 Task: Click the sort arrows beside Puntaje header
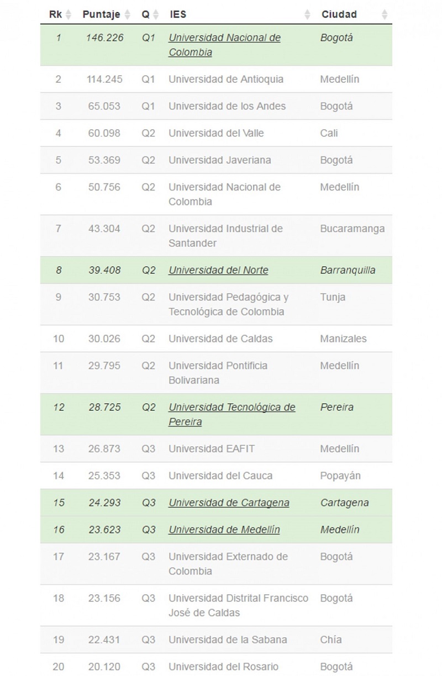pos(128,15)
